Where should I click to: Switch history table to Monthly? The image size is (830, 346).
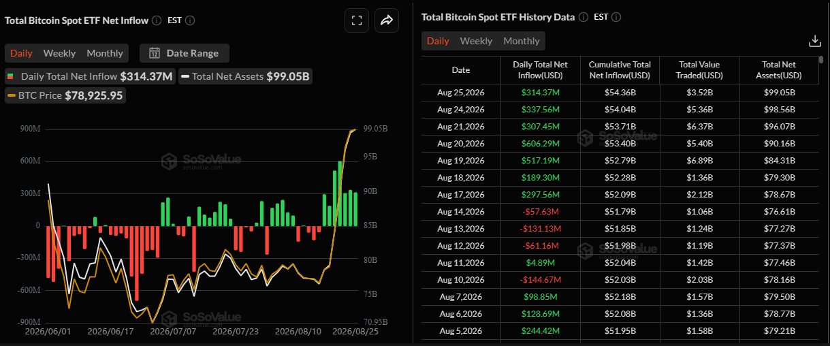522,41
